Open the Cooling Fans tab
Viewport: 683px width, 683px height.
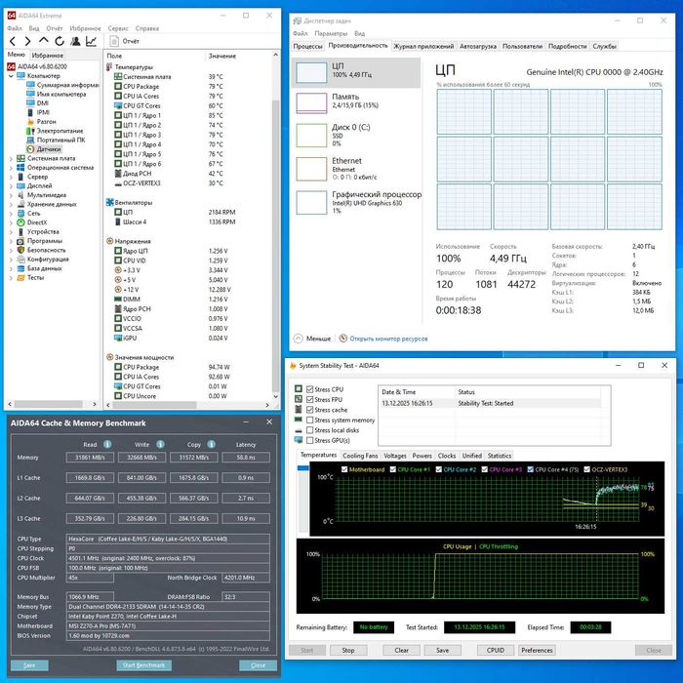pos(360,456)
